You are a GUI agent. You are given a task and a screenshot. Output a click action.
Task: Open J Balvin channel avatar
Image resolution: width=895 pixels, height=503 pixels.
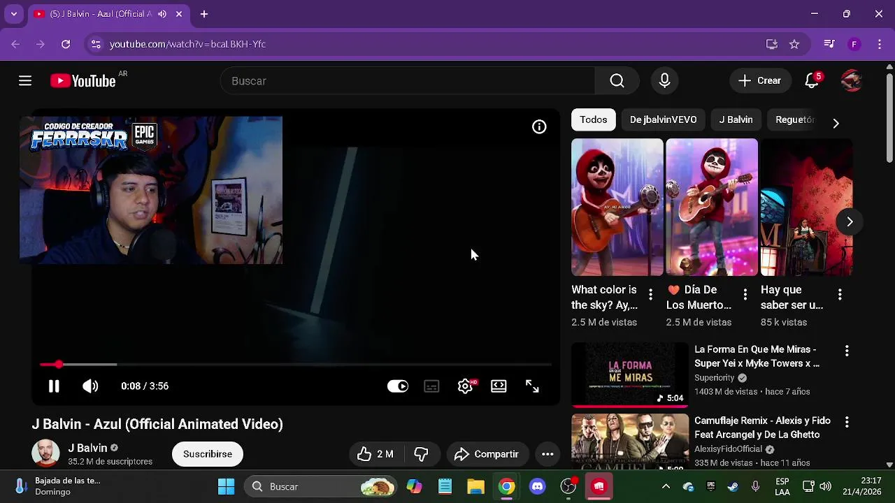click(45, 453)
